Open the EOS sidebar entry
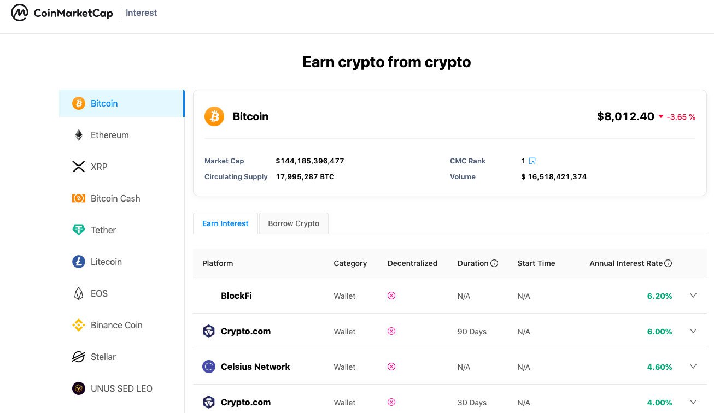Viewport: 714px width, 413px height. (99, 293)
